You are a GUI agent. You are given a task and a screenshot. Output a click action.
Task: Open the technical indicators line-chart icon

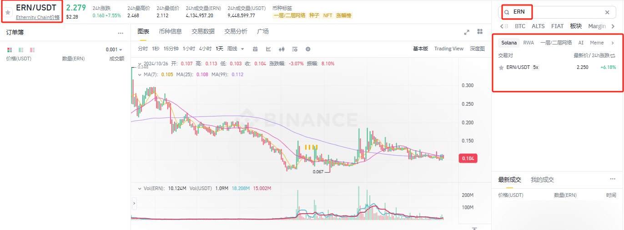click(x=268, y=49)
